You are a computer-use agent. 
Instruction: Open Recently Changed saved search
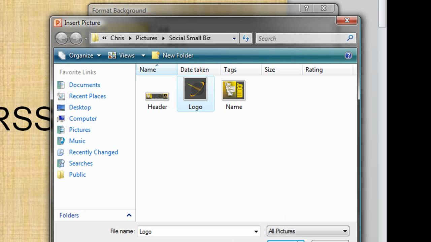tap(93, 152)
